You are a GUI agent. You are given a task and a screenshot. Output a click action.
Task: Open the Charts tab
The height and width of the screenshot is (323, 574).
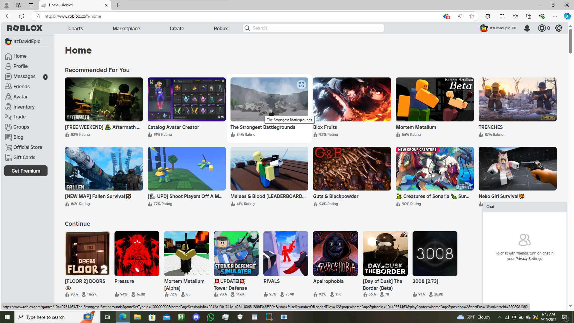tap(76, 28)
